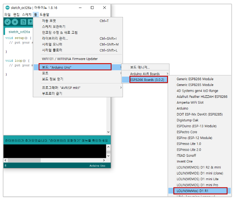Select LOLIN(WeMos) D1 R1 board
The height and width of the screenshot is (199, 234).
[x=200, y=191]
